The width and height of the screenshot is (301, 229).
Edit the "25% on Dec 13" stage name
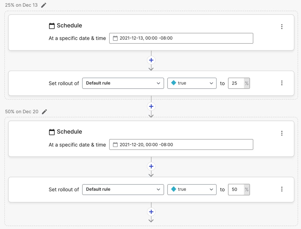(x=44, y=5)
